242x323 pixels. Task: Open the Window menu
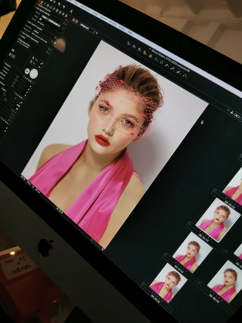click(x=113, y=23)
